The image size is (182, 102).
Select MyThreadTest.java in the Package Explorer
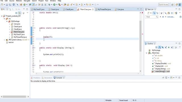[20, 37]
